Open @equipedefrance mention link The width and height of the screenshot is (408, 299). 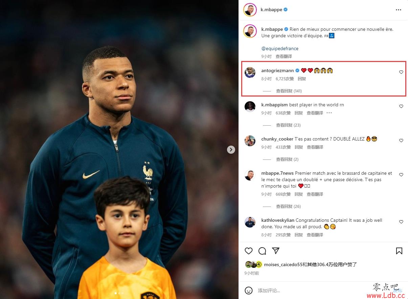[280, 48]
